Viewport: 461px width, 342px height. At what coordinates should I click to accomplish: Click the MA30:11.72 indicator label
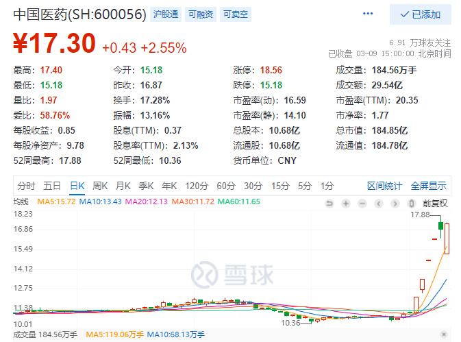point(193,201)
